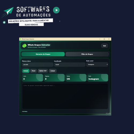Focus the Localização field containing brasil
Screen dimensions: 134x134
(x=70, y=65)
